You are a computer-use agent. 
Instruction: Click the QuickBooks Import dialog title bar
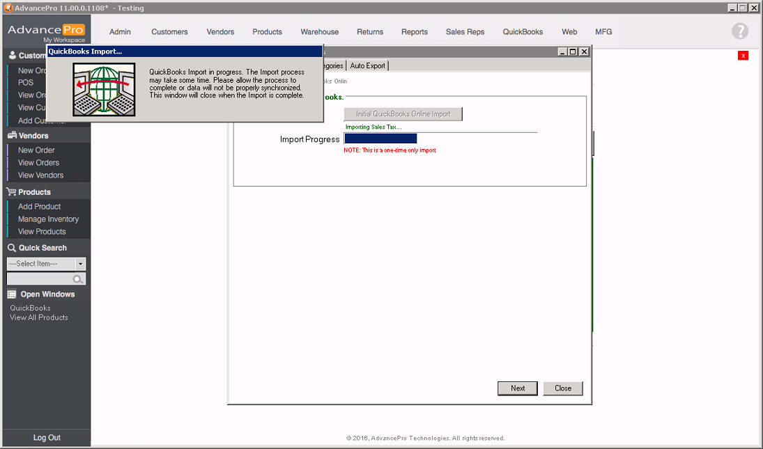185,52
